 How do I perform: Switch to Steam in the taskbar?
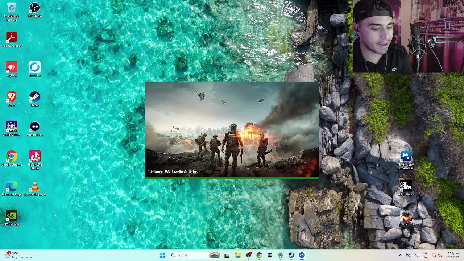click(x=291, y=255)
